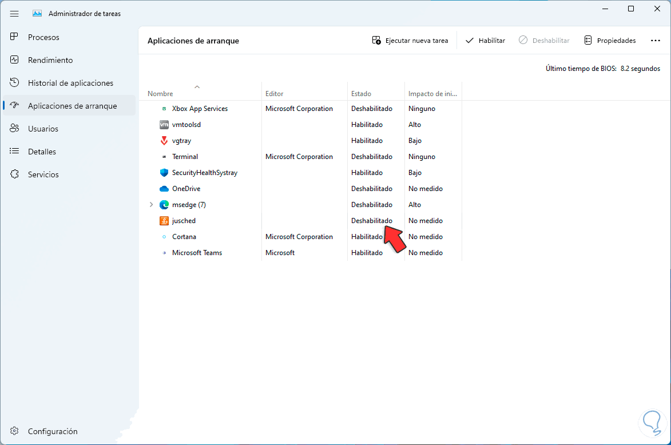Image resolution: width=671 pixels, height=445 pixels.
Task: Sort by the Nombre column header
Action: [x=160, y=93]
